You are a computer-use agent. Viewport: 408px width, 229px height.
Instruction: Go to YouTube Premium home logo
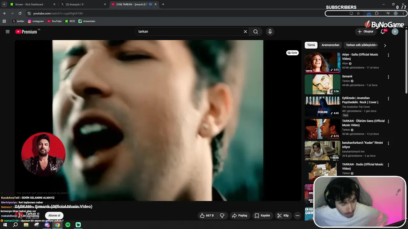27,31
